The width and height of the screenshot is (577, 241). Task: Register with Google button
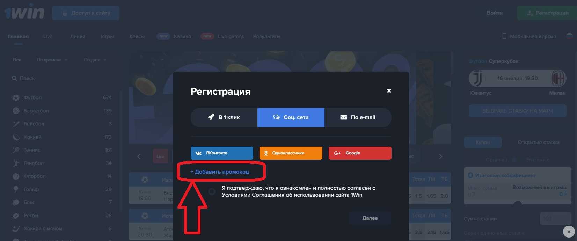pos(360,153)
